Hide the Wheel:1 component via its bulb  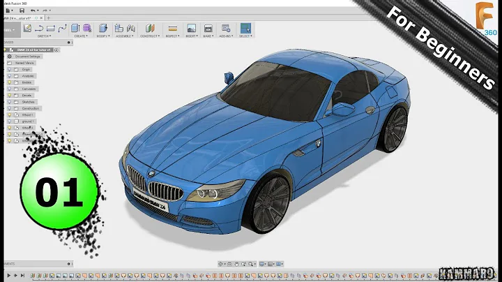[9, 114]
